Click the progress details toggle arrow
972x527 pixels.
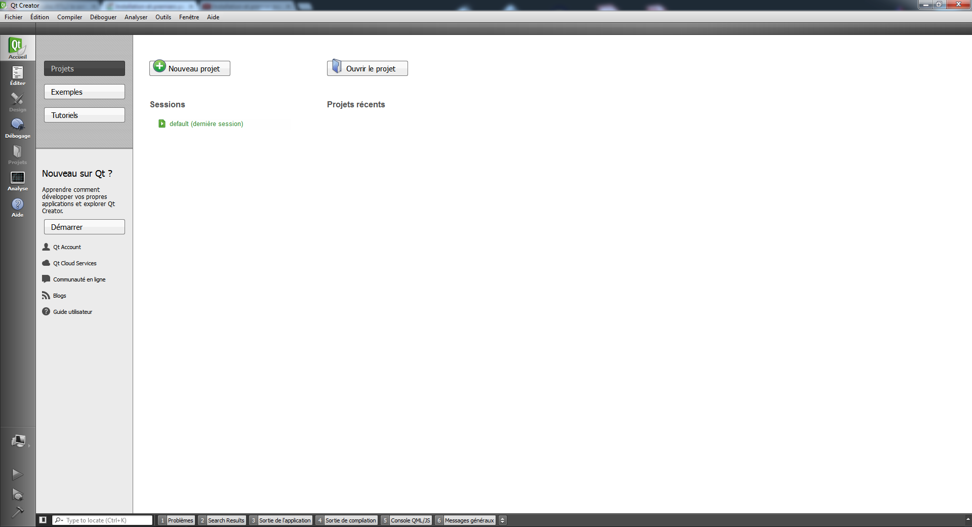[968, 519]
